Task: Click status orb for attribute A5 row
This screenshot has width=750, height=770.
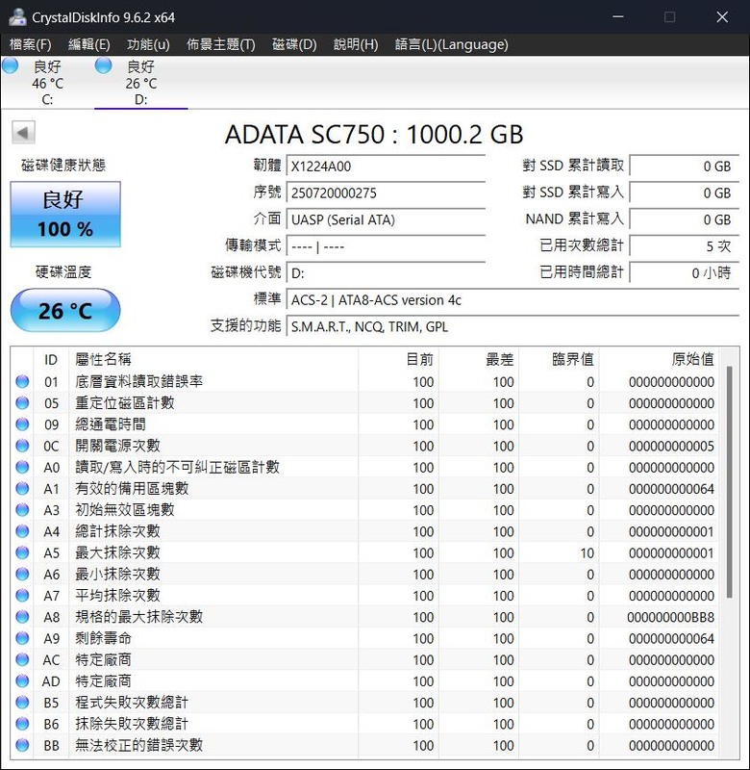Action: (22, 552)
